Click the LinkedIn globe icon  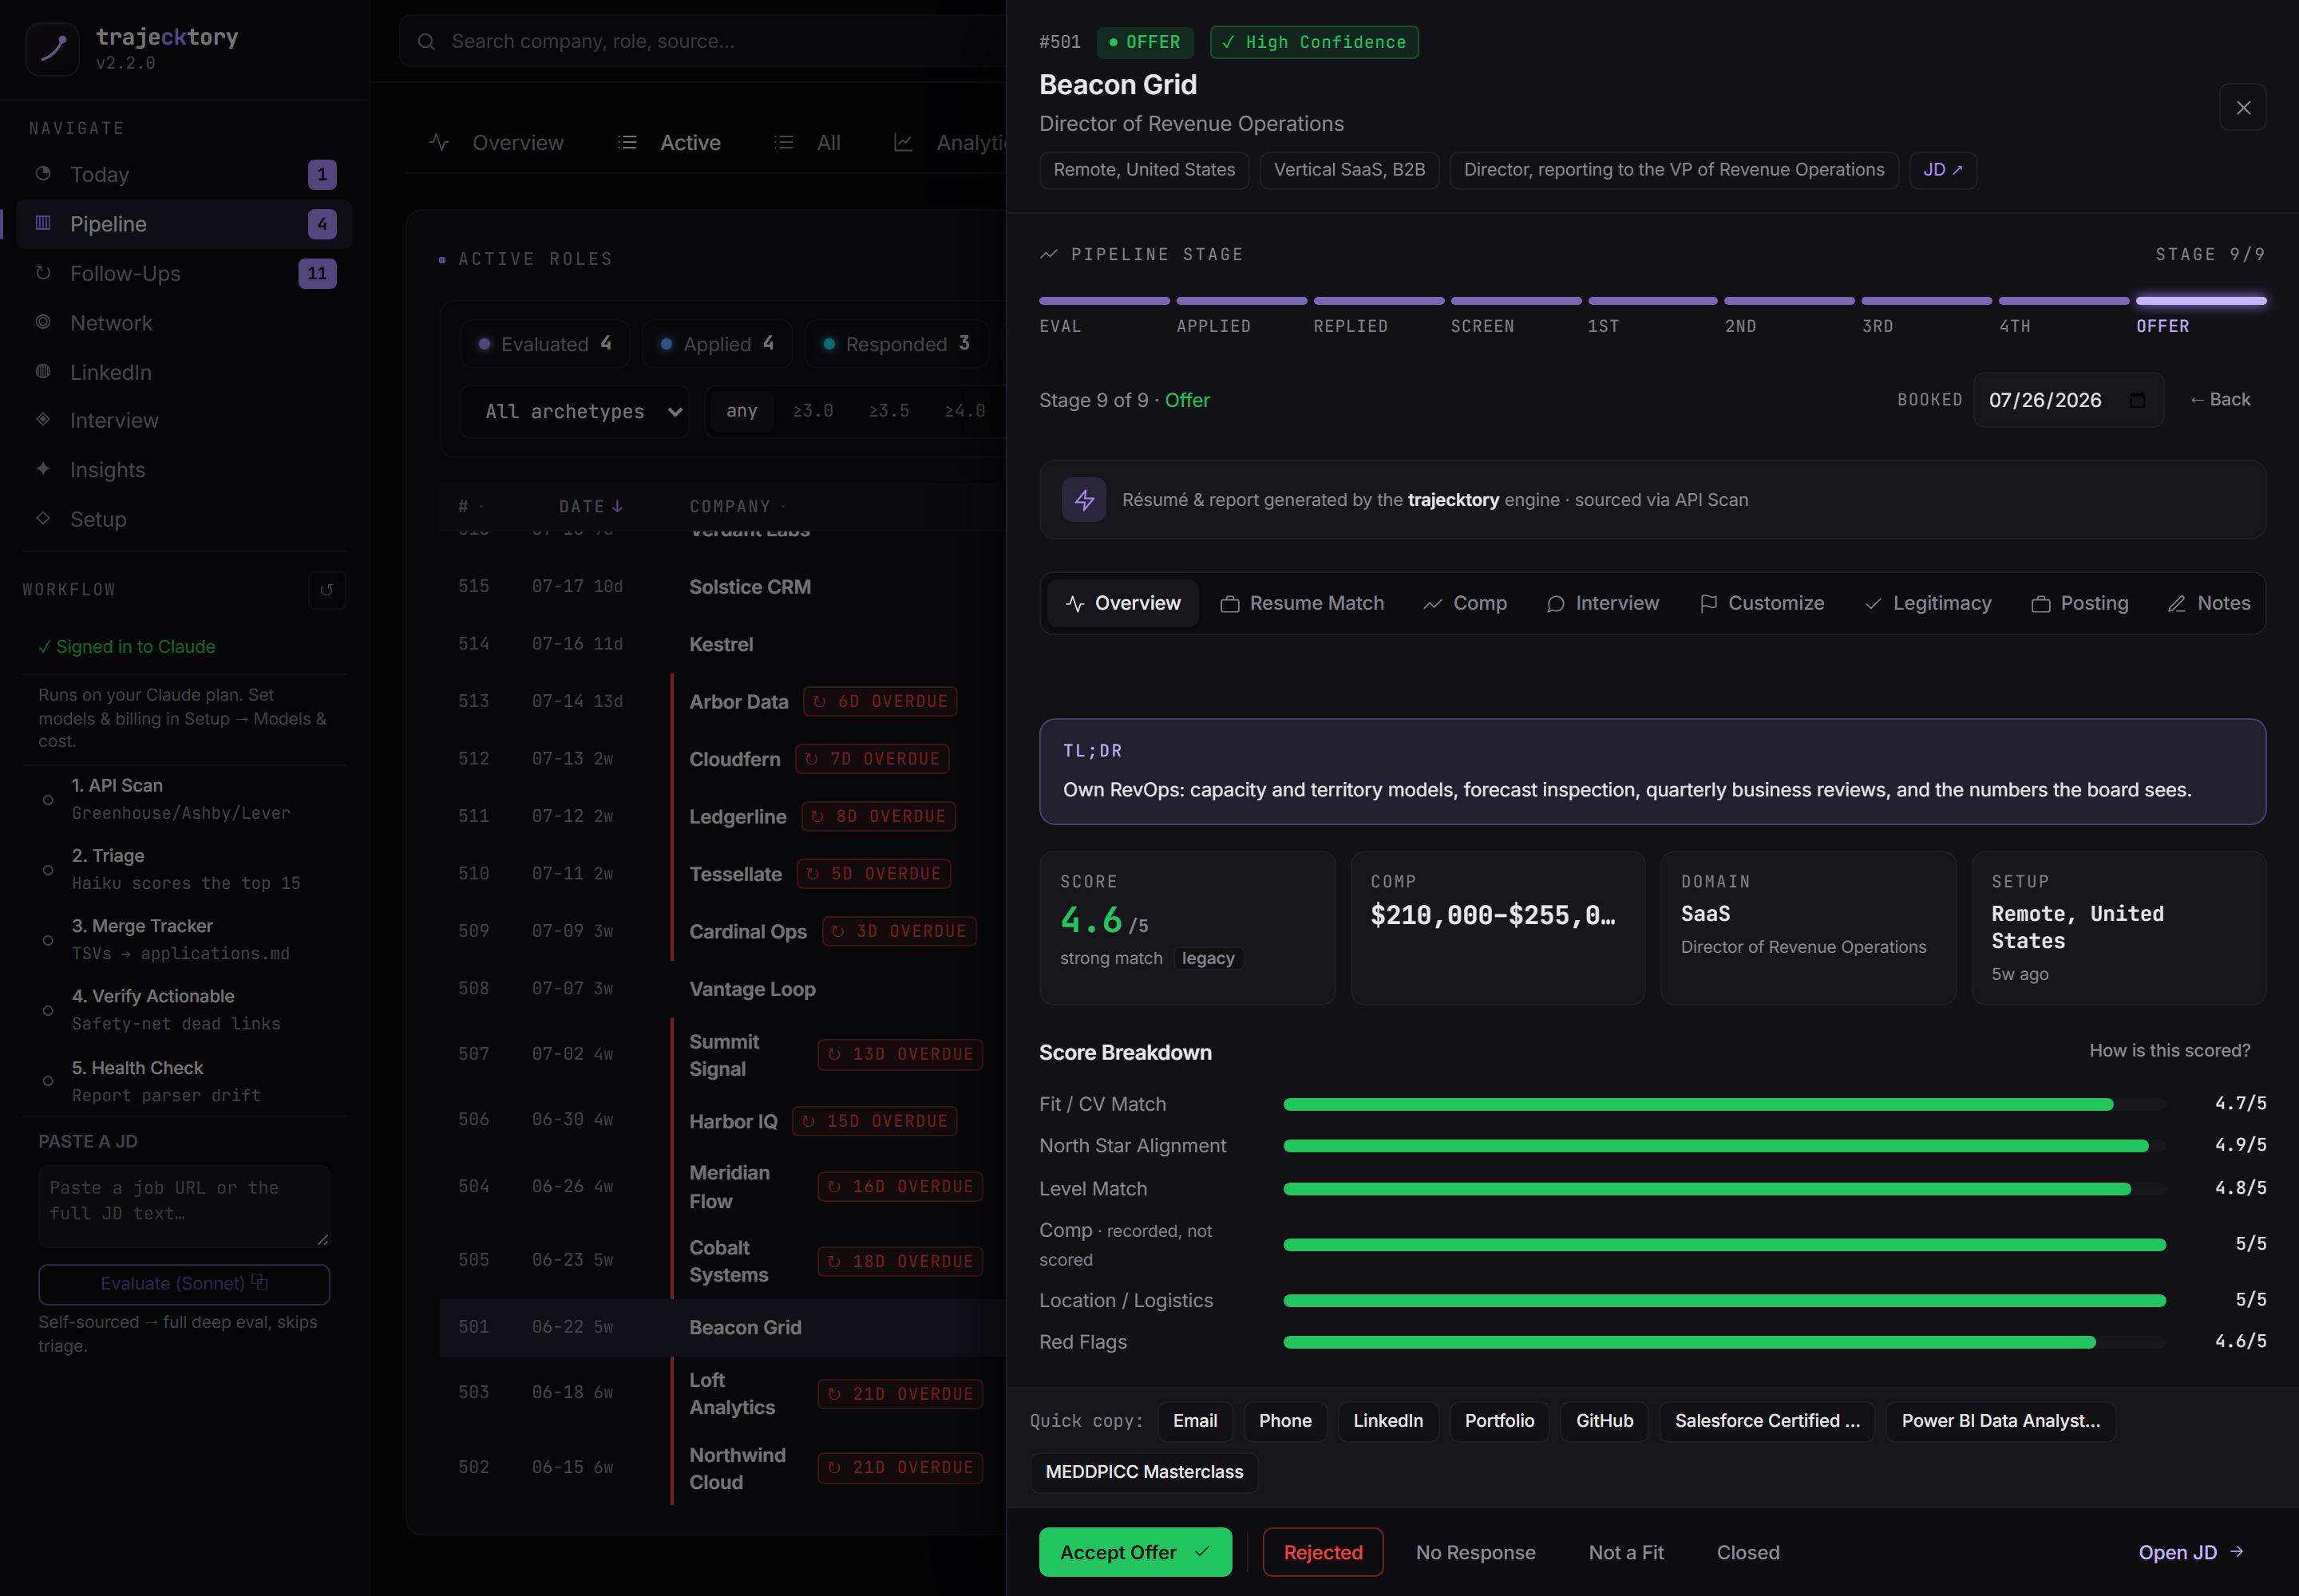[43, 371]
